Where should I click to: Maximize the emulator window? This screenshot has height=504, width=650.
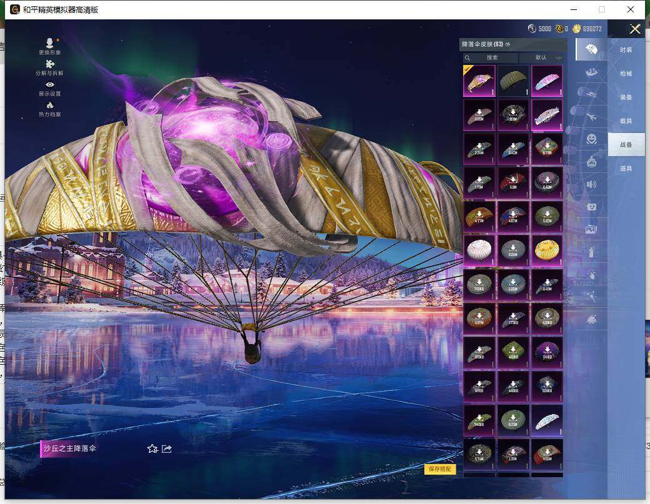point(601,9)
